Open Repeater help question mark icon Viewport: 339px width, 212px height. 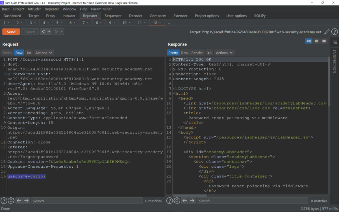click(334, 32)
